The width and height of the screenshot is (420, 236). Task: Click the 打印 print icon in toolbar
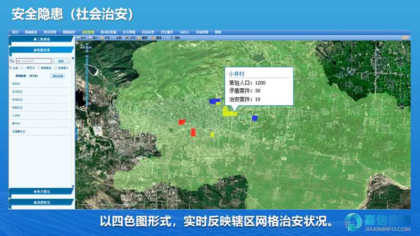pyautogui.click(x=126, y=38)
